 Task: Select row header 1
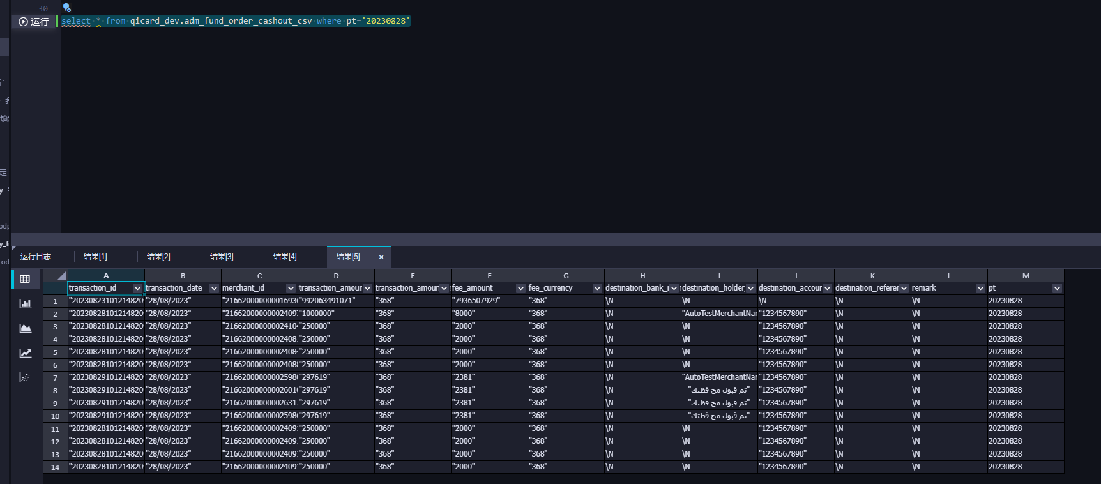55,301
